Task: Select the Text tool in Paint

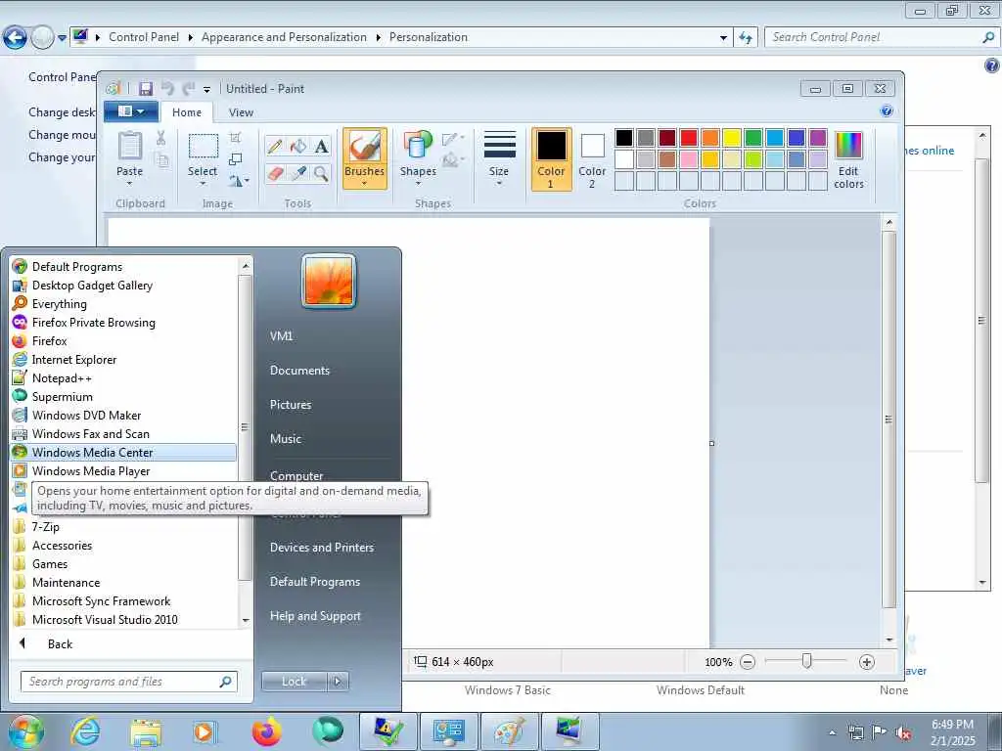Action: 321,147
